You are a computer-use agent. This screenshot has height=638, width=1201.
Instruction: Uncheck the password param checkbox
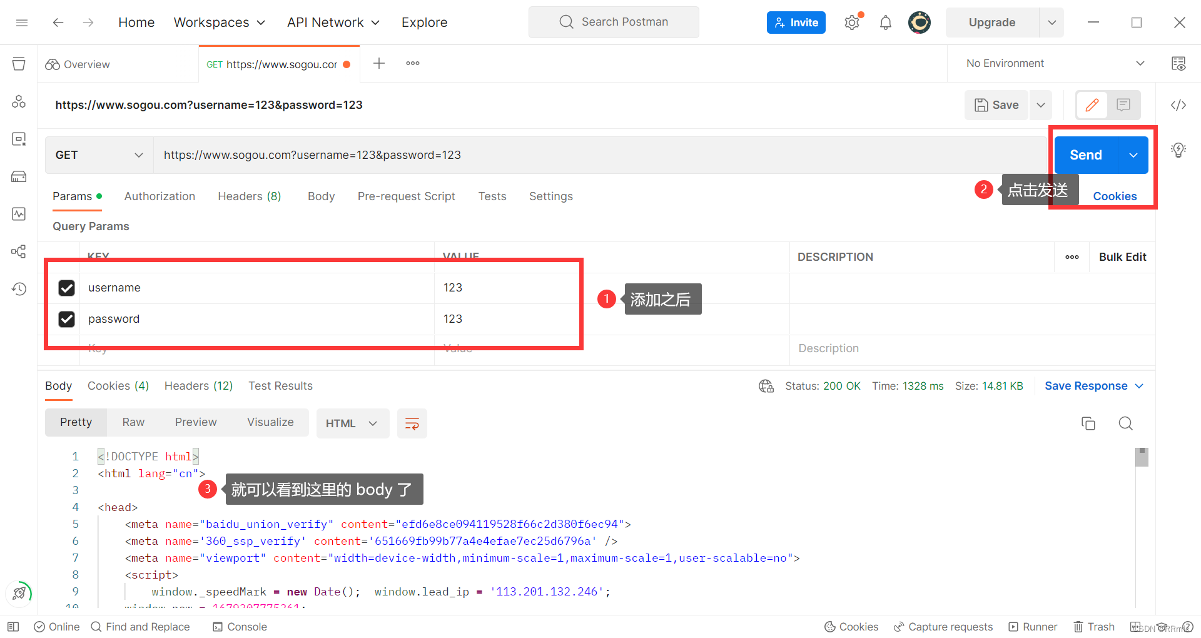click(66, 319)
